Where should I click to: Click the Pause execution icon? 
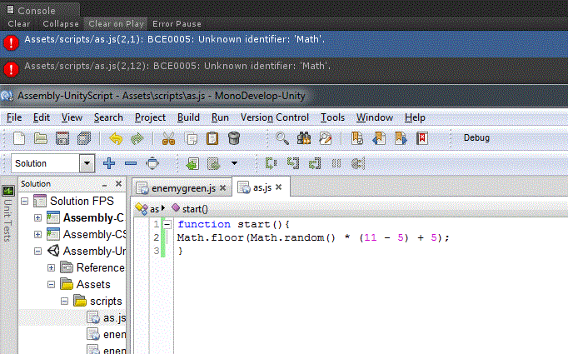pos(336,164)
